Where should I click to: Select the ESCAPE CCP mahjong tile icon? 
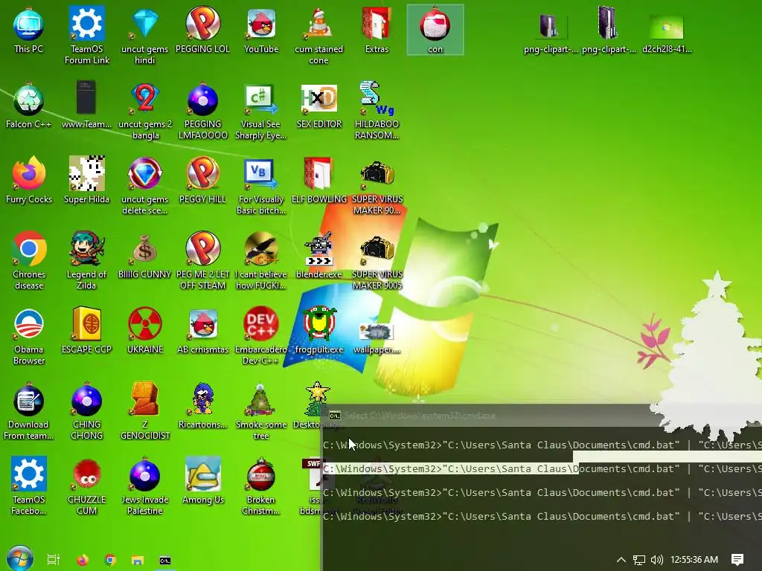pyautogui.click(x=86, y=324)
